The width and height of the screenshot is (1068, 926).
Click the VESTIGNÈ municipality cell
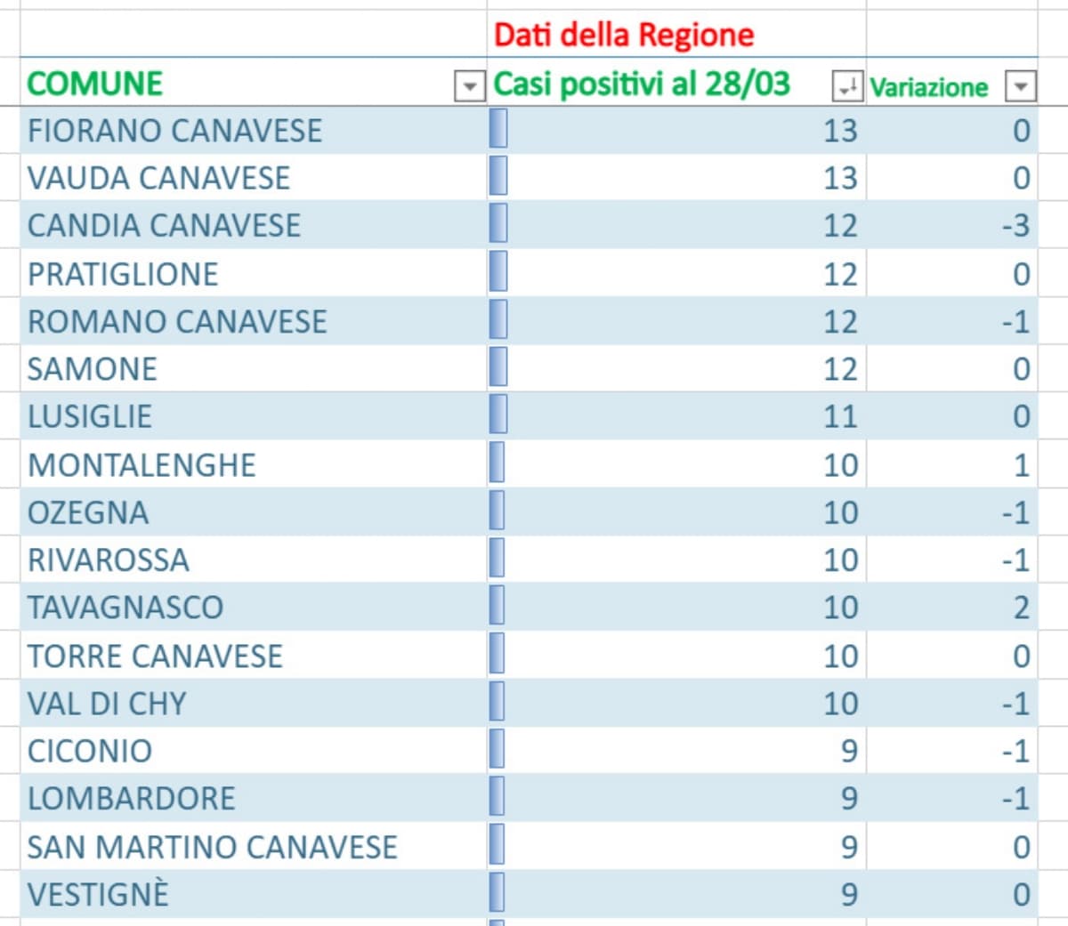pos(98,895)
